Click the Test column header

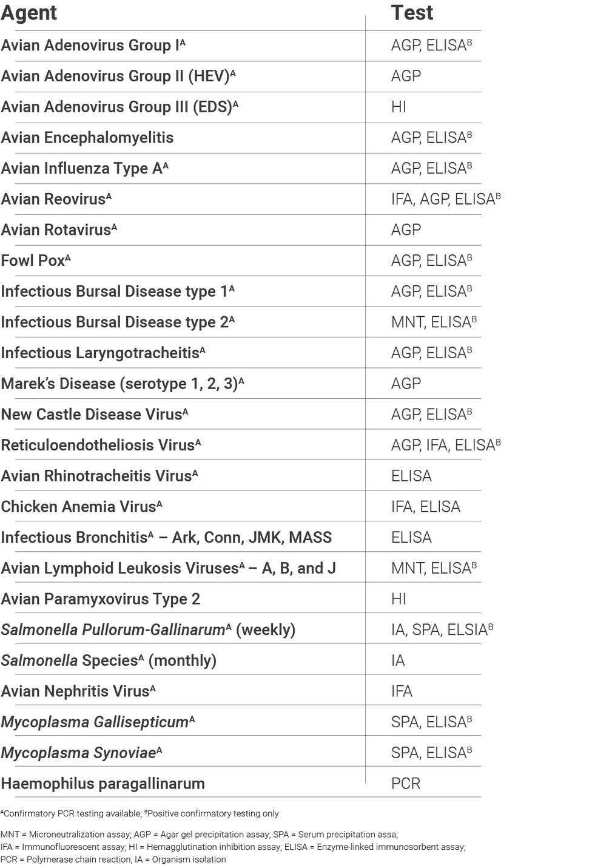(x=412, y=13)
